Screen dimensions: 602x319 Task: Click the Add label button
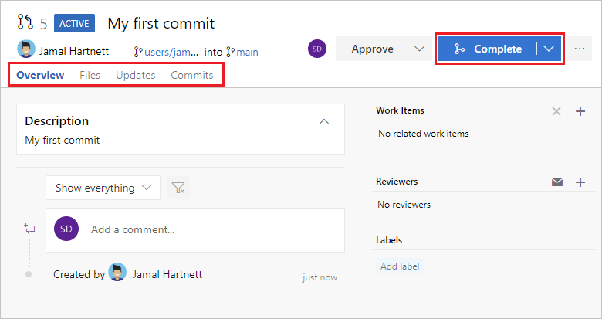click(400, 266)
